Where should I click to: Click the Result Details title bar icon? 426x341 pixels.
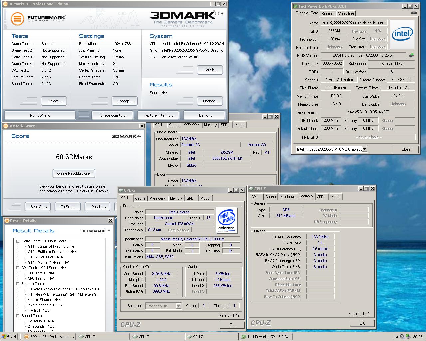click(7, 221)
